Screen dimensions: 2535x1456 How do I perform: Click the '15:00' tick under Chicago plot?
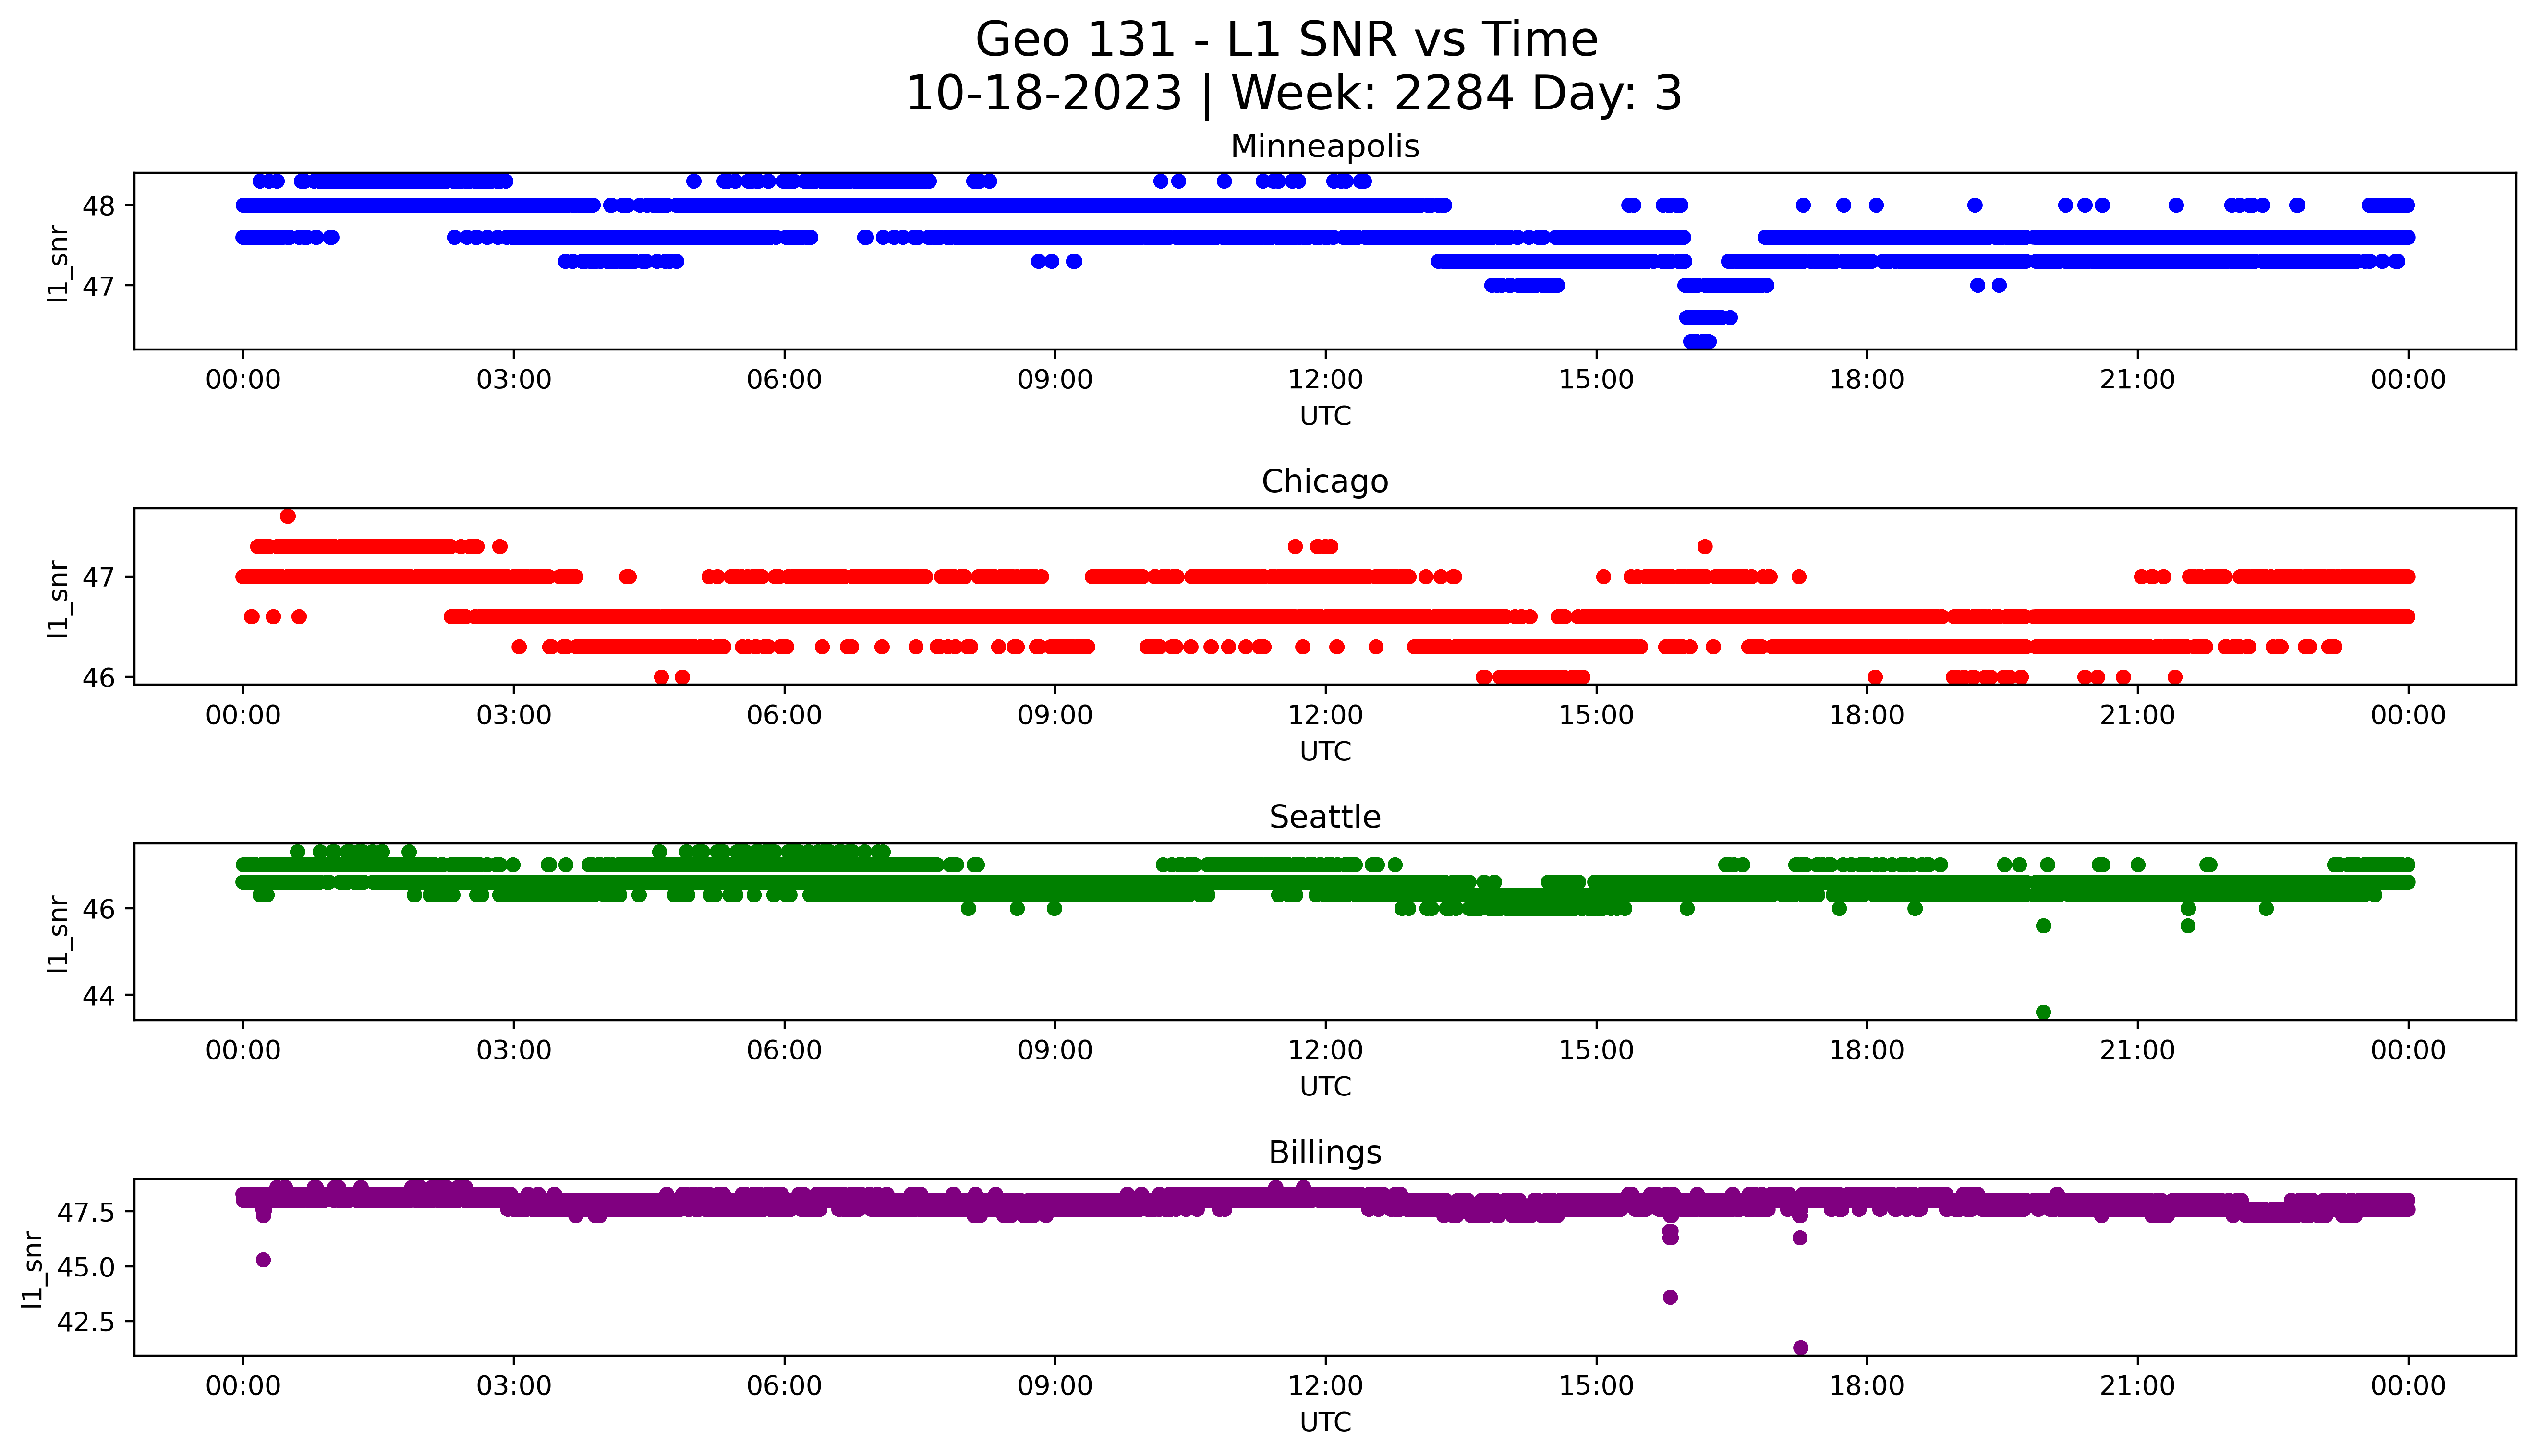click(1597, 715)
